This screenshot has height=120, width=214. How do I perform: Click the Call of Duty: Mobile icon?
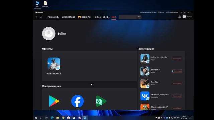[x=145, y=59]
